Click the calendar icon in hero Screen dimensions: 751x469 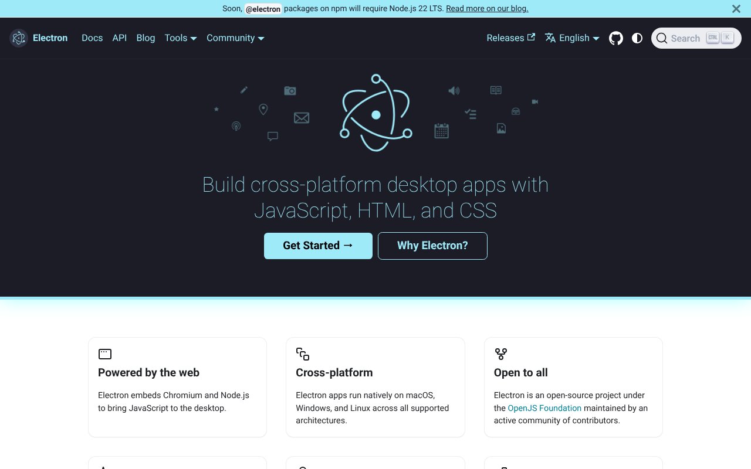[x=441, y=131]
